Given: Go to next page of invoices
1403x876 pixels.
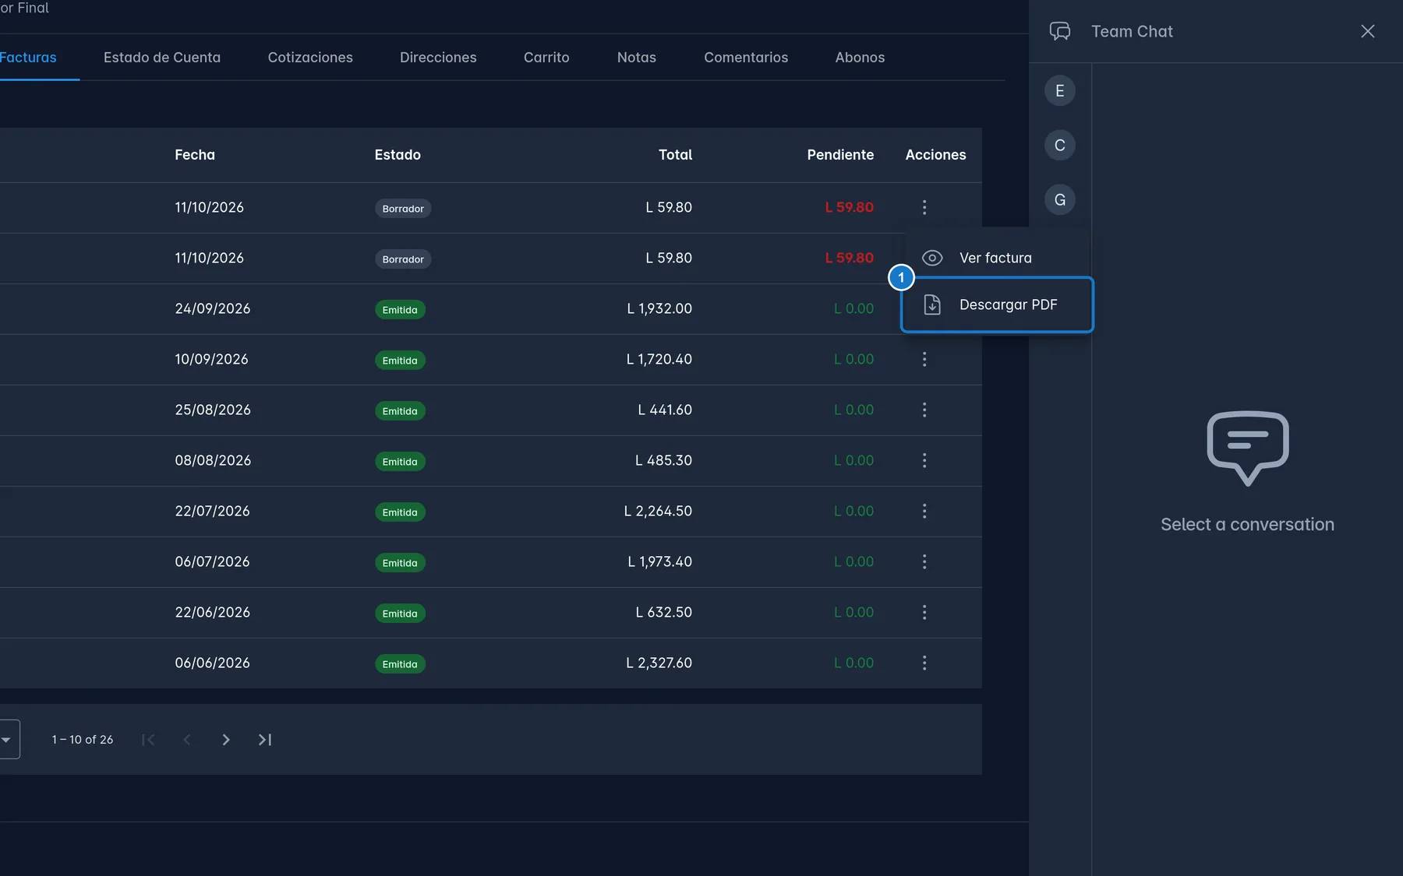Looking at the screenshot, I should point(226,740).
